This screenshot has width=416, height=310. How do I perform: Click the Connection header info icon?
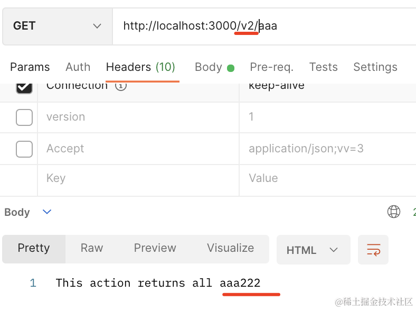[x=121, y=86]
